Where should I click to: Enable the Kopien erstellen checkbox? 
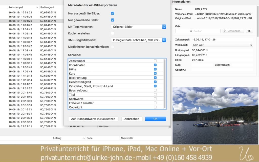(112, 33)
